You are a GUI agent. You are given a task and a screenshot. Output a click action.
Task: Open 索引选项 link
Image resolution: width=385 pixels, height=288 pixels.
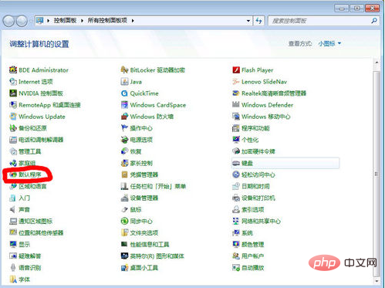click(253, 209)
